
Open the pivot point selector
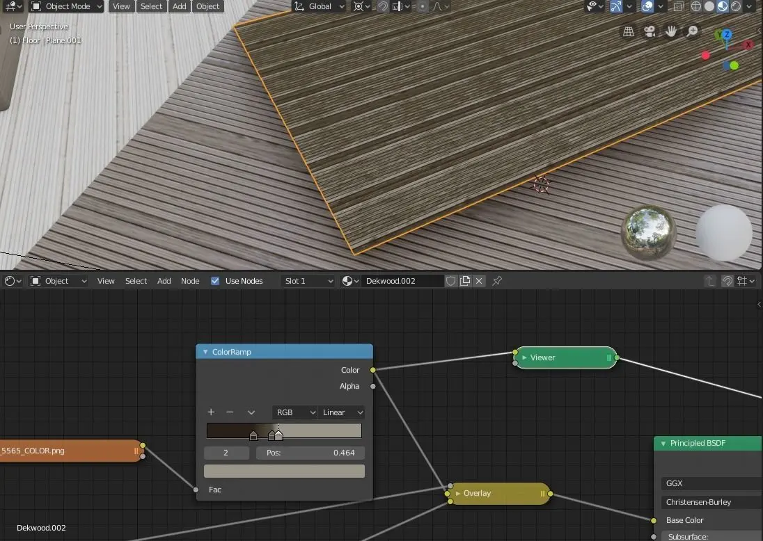coord(361,6)
